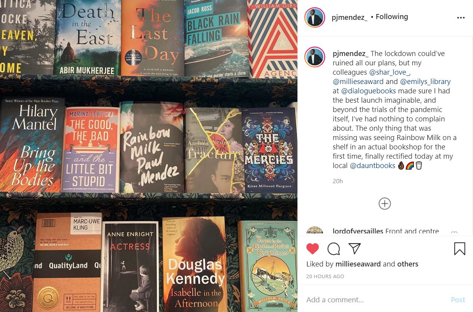Image resolution: width=473 pixels, height=312 pixels.
Task: Load more comments with the plus circle
Action: [385, 203]
